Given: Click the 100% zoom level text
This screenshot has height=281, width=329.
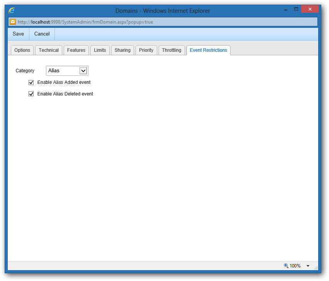Looking at the screenshot, I should 295,266.
